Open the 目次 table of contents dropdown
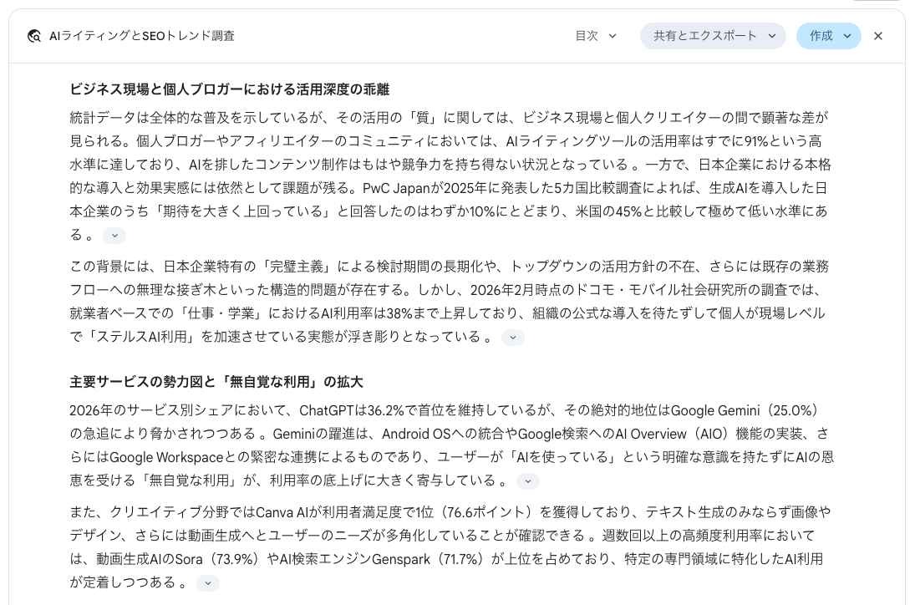Screen dimensions: 915x605 (x=596, y=36)
